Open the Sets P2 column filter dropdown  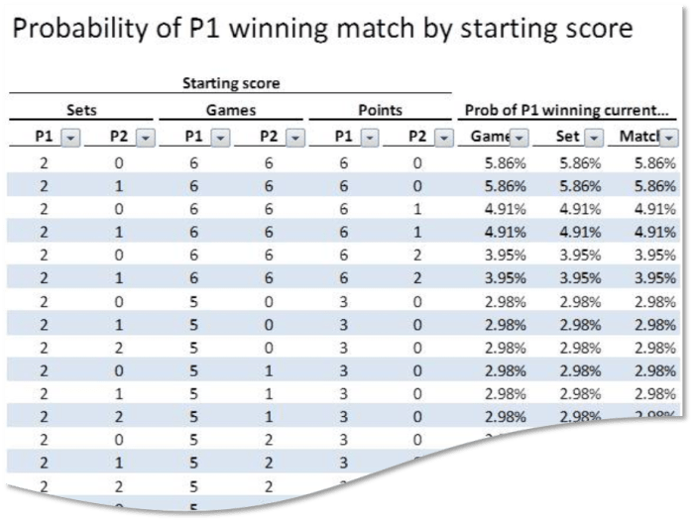pos(145,138)
